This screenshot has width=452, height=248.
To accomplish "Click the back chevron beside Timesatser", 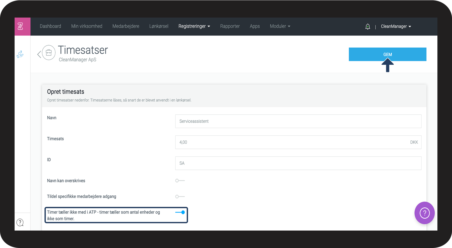I will coord(39,54).
